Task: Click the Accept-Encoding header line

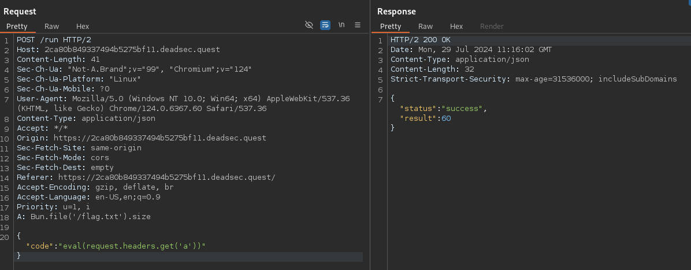Action: pos(95,187)
